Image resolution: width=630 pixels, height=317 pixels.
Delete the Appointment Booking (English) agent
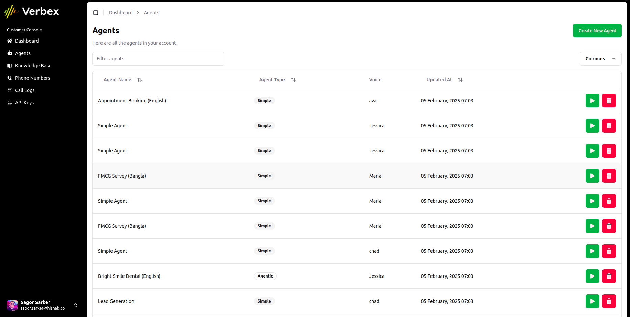(609, 101)
